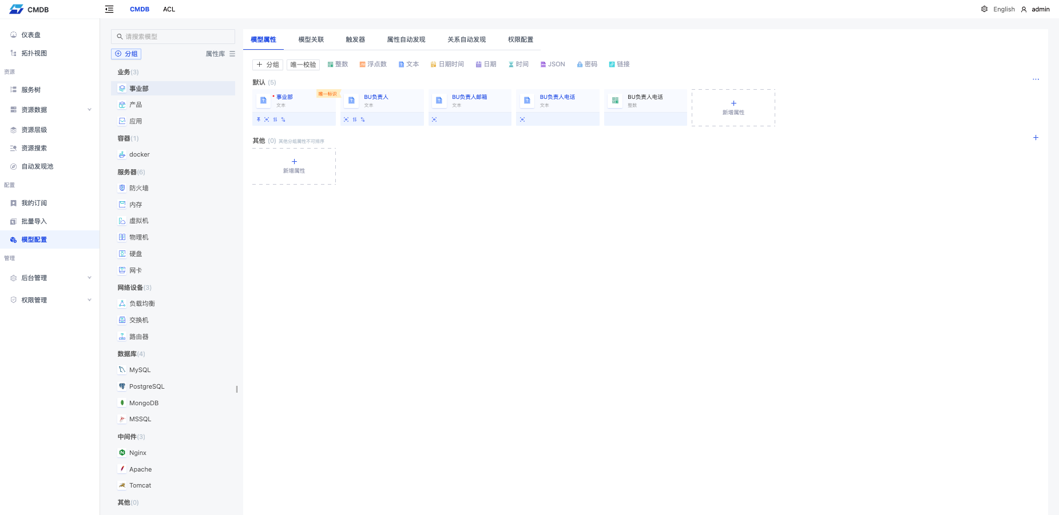Open the 触发器 tab
The width and height of the screenshot is (1059, 515).
355,39
